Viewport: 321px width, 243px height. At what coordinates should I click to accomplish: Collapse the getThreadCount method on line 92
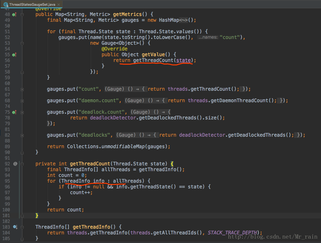(22, 164)
